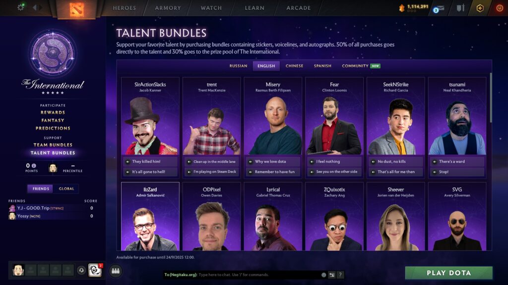Click the chat help question mark icon

[x=340, y=275]
